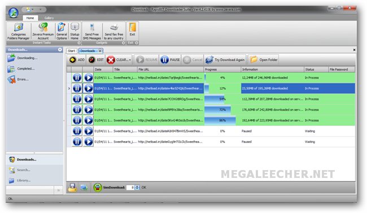This screenshot has height=213, width=367.
Task: Switch to the Home ribbon tab
Action: pos(30,18)
